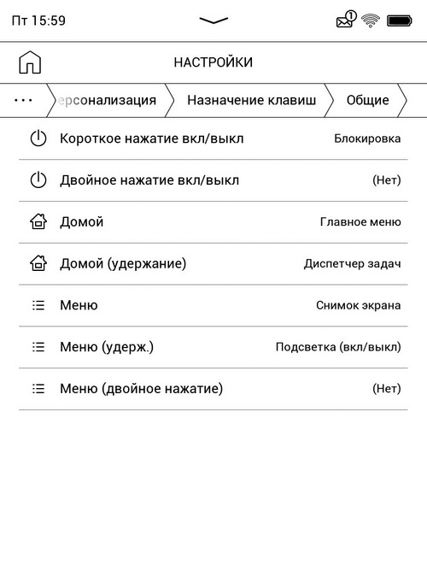Change Подсветка (вкл/выкл) assignment
The height and width of the screenshot is (577, 427).
[x=338, y=347]
